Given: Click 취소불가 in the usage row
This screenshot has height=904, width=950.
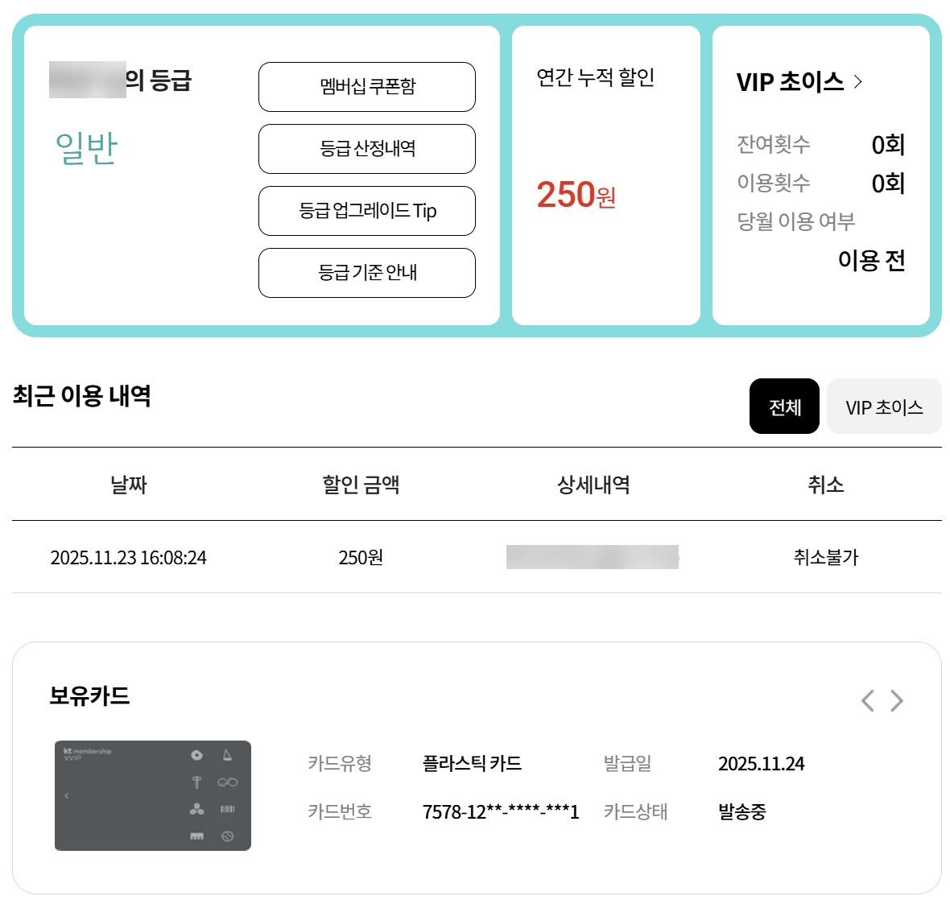Looking at the screenshot, I should (x=826, y=557).
